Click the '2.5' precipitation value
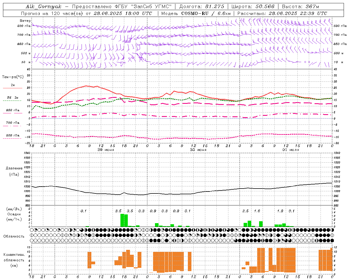 point(245,211)
